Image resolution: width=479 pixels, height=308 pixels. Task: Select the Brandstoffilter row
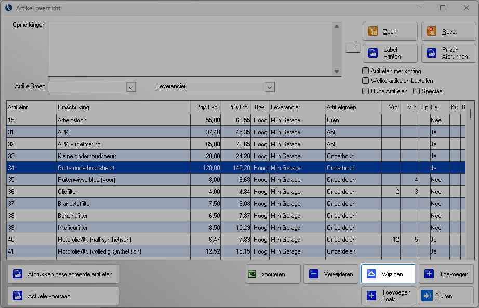pyautogui.click(x=236, y=203)
